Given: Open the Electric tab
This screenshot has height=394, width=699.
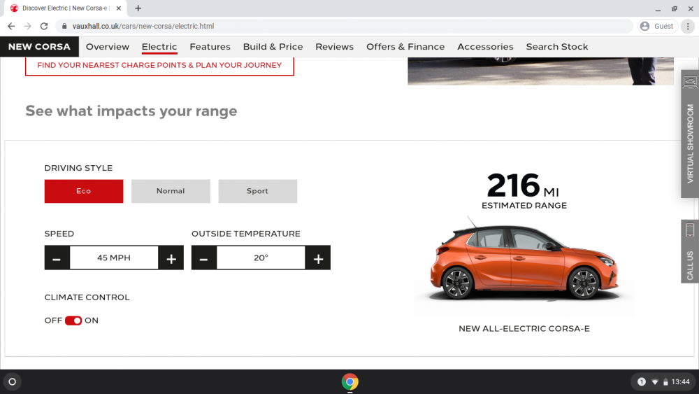Looking at the screenshot, I should pyautogui.click(x=159, y=47).
